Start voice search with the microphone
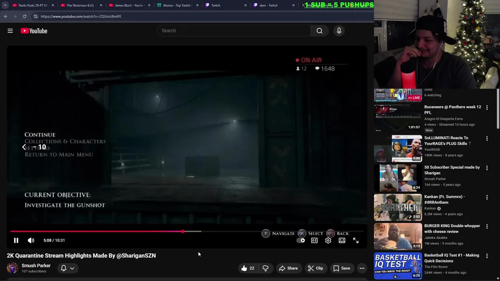The width and height of the screenshot is (500, 281). pyautogui.click(x=339, y=31)
